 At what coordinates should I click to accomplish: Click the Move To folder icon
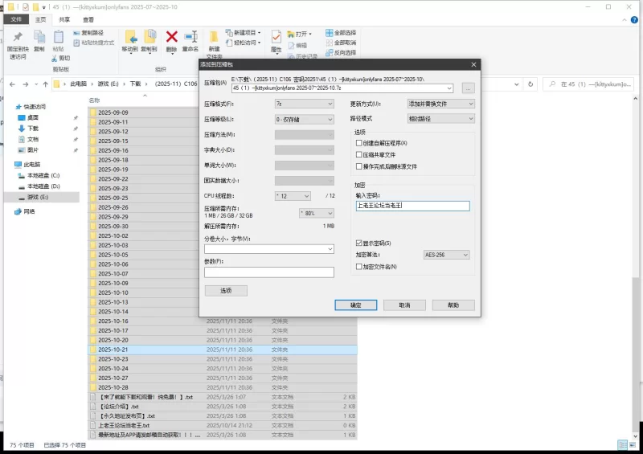click(x=130, y=37)
